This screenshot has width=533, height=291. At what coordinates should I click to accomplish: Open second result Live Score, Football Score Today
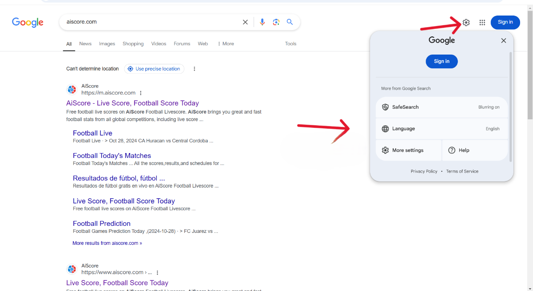[117, 283]
